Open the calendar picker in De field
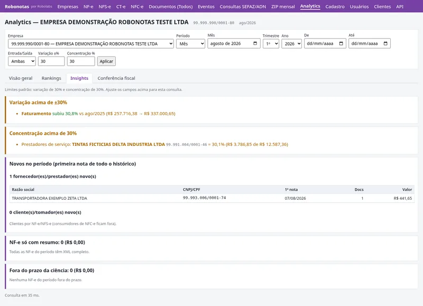This screenshot has height=306, width=423. click(341, 43)
